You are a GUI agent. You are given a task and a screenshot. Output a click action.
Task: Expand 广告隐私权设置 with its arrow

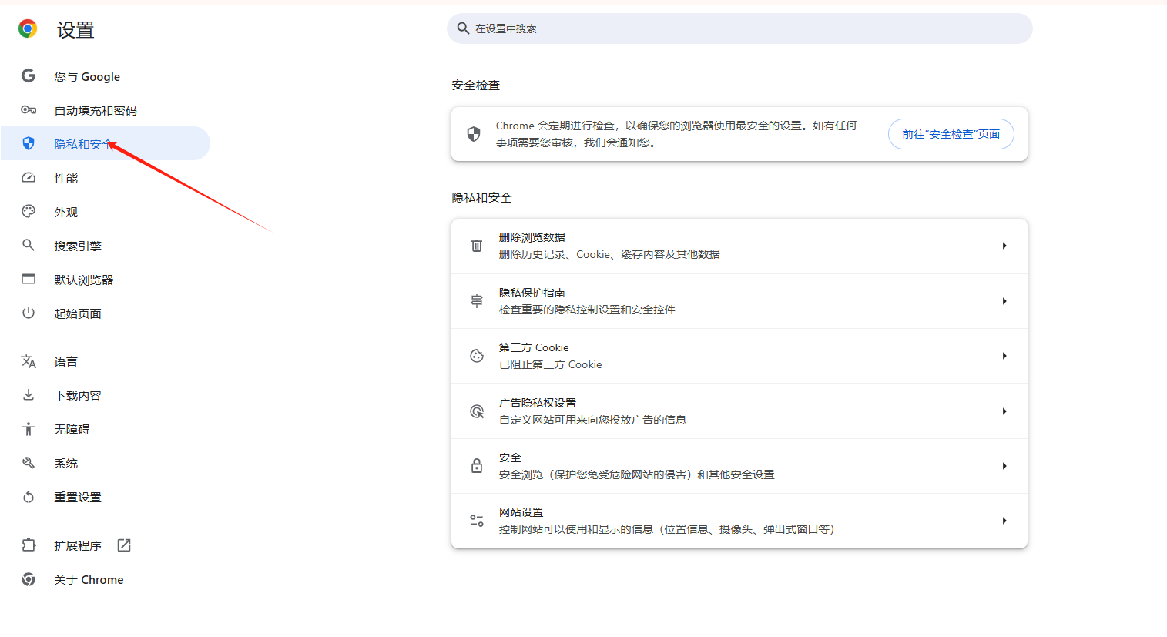[x=1004, y=411]
